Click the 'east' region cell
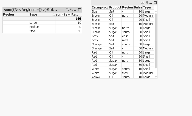The image size is (192, 116). point(125,36)
